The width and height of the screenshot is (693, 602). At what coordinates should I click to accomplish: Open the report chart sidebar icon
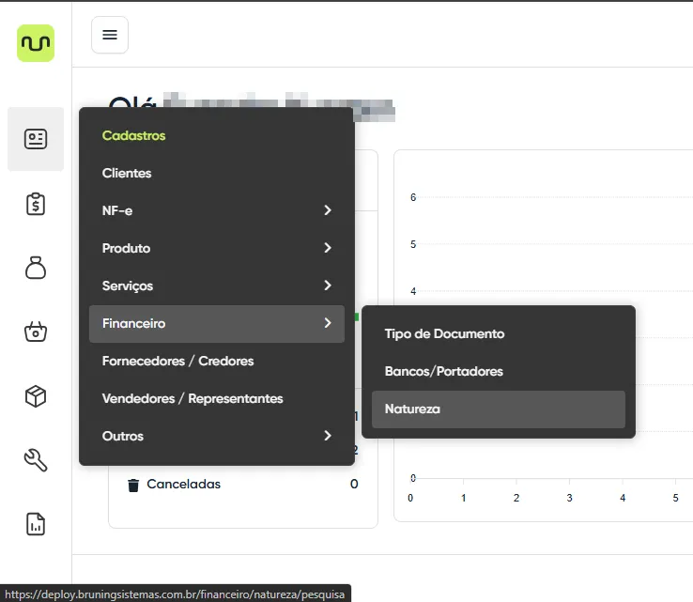(x=36, y=524)
